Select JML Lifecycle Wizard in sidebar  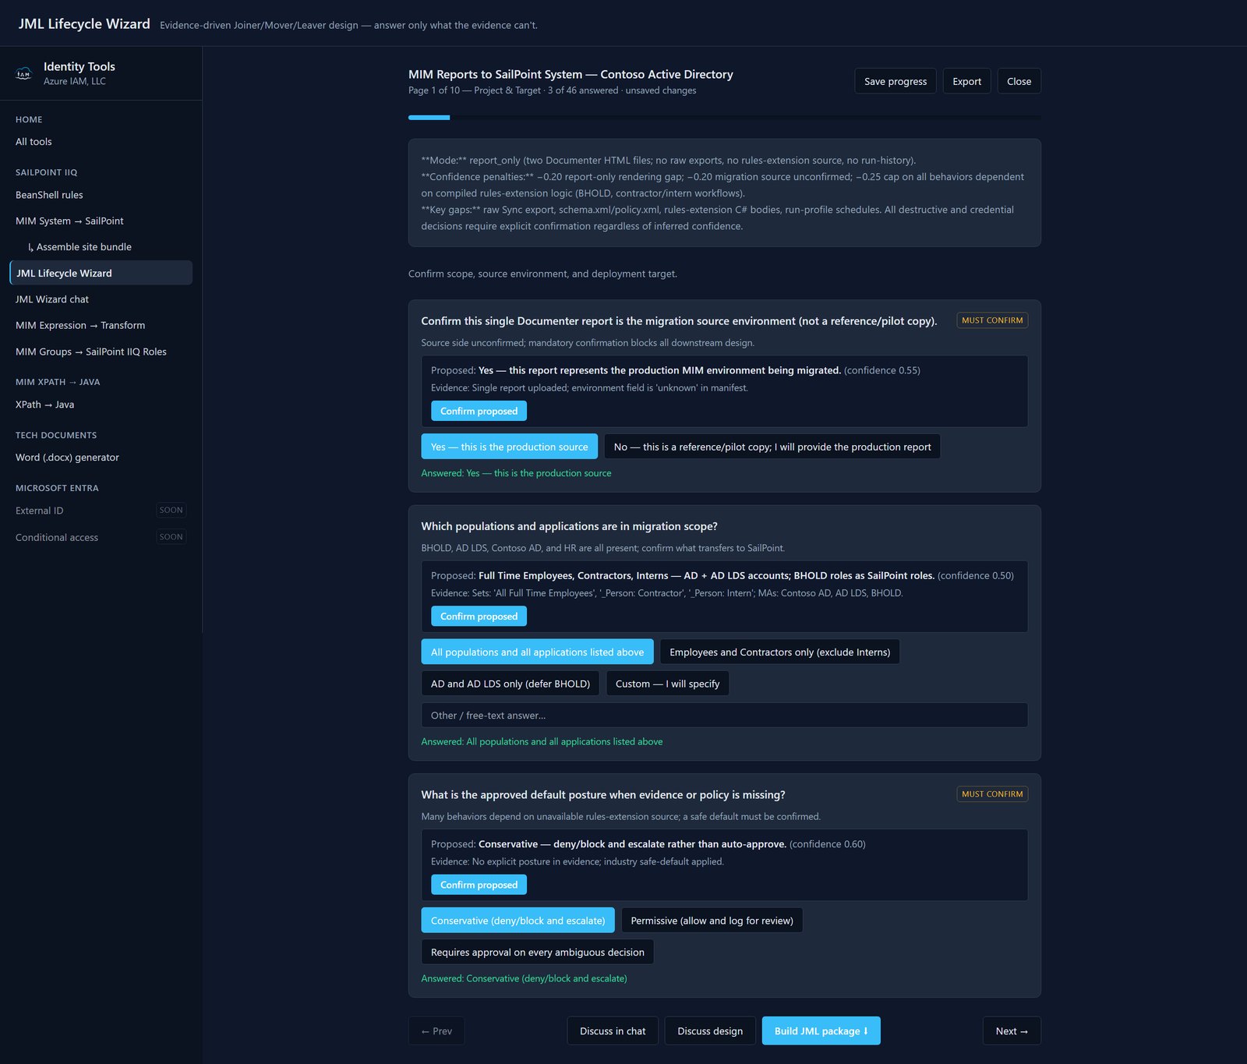point(101,273)
